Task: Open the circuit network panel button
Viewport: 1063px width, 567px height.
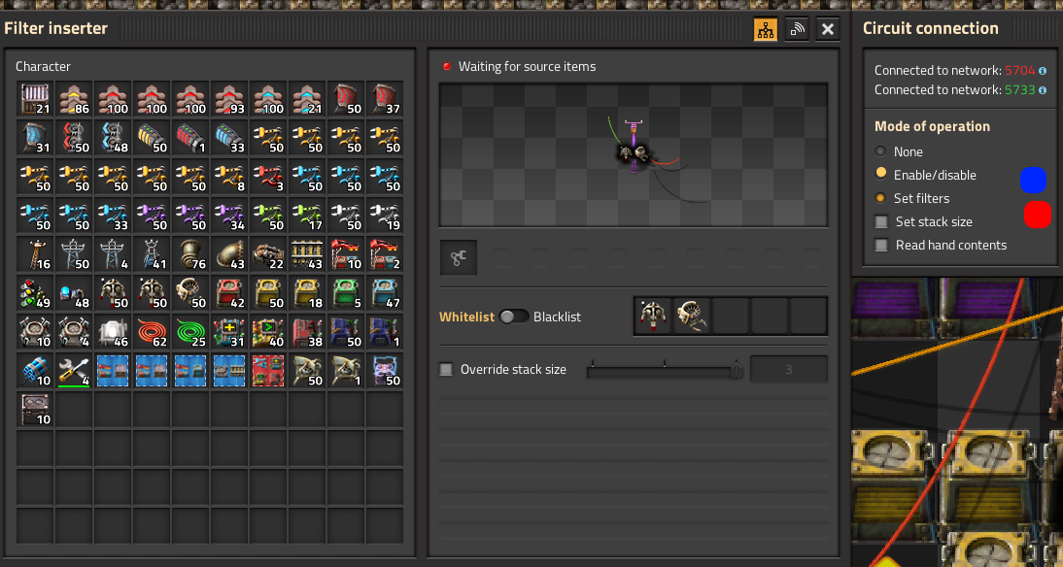Action: coord(766,29)
